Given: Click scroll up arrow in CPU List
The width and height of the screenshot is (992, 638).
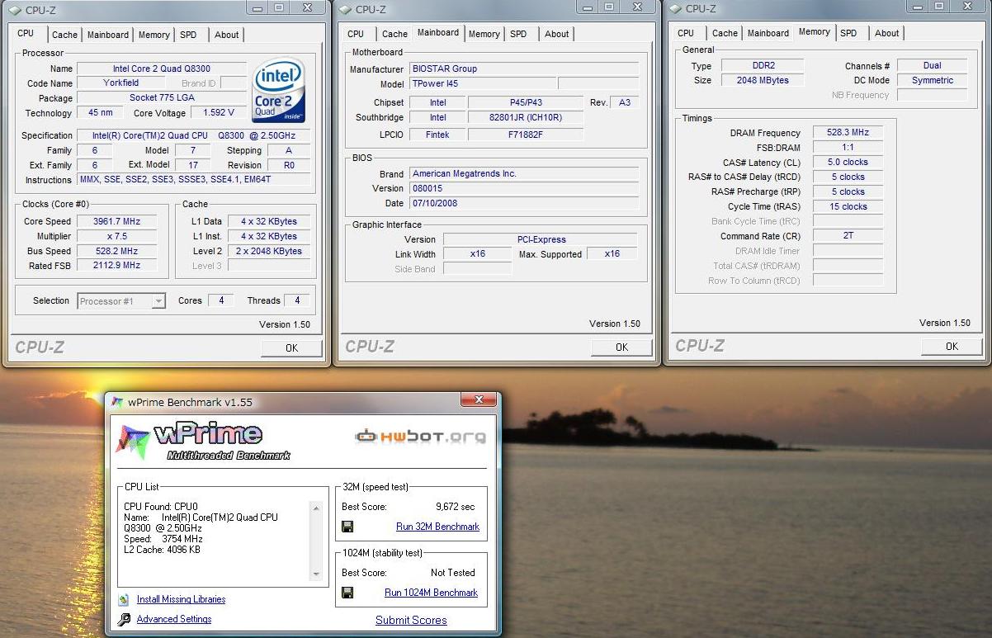Looking at the screenshot, I should coord(315,508).
